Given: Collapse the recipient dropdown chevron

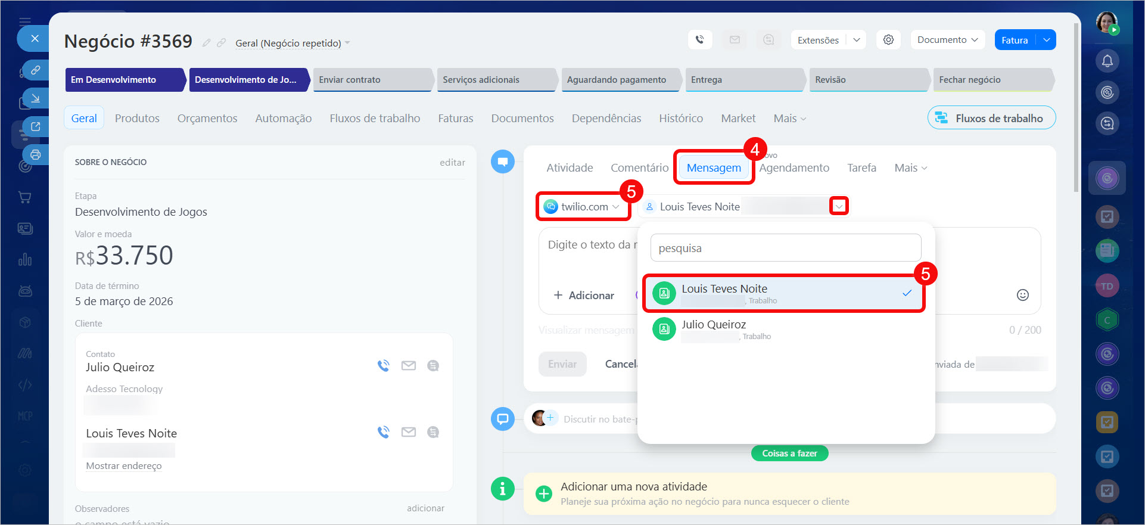Looking at the screenshot, I should tap(839, 206).
